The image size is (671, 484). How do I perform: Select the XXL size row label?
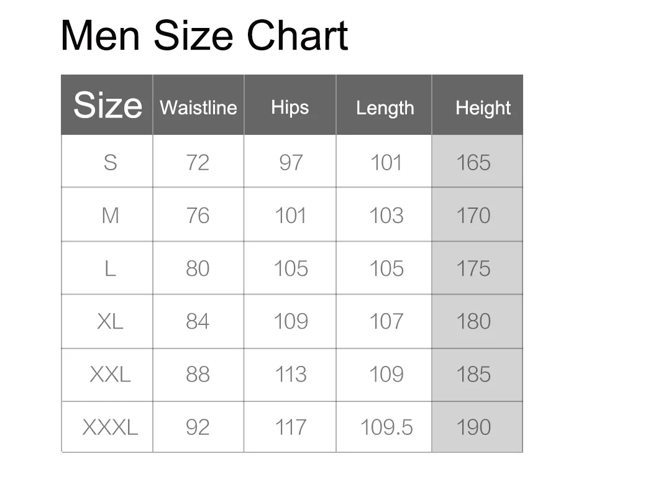tap(110, 375)
